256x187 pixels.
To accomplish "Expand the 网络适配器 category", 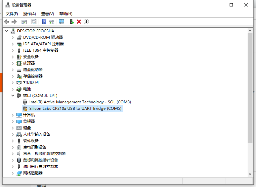I will (13, 173).
